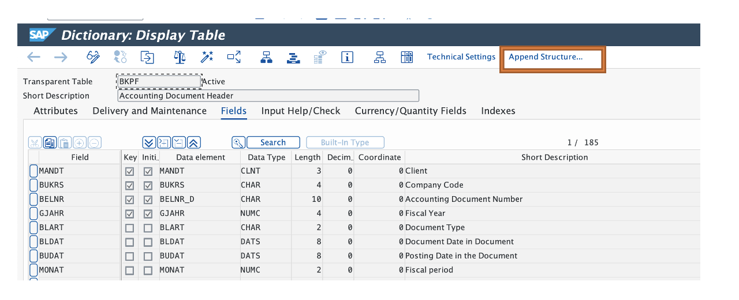739x300 pixels.
Task: Click the information (i) toolbar icon
Action: coord(347,57)
